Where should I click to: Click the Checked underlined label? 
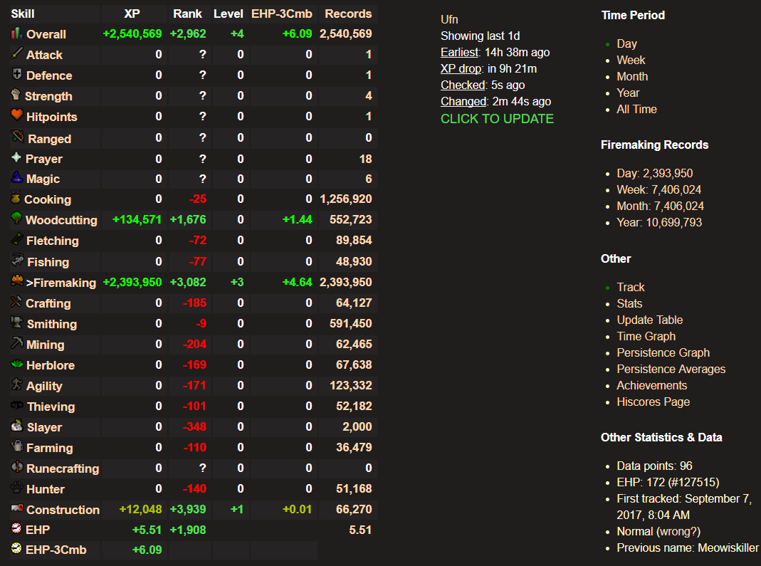click(x=463, y=85)
